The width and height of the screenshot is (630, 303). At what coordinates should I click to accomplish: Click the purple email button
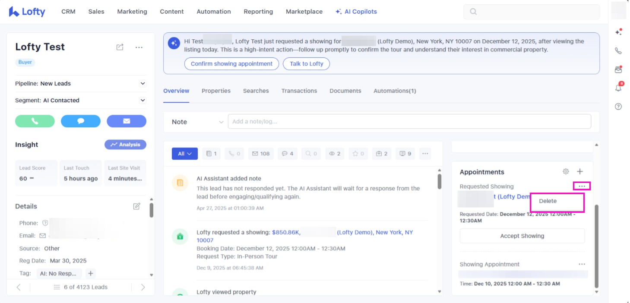(x=127, y=121)
